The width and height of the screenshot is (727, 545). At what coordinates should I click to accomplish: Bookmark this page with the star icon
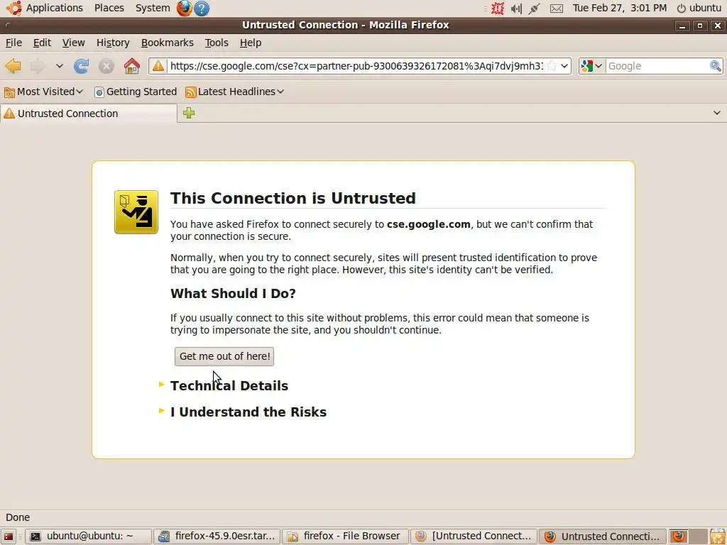551,66
